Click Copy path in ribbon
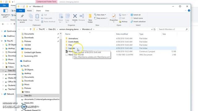The image size is (198, 111). coord(47,18)
